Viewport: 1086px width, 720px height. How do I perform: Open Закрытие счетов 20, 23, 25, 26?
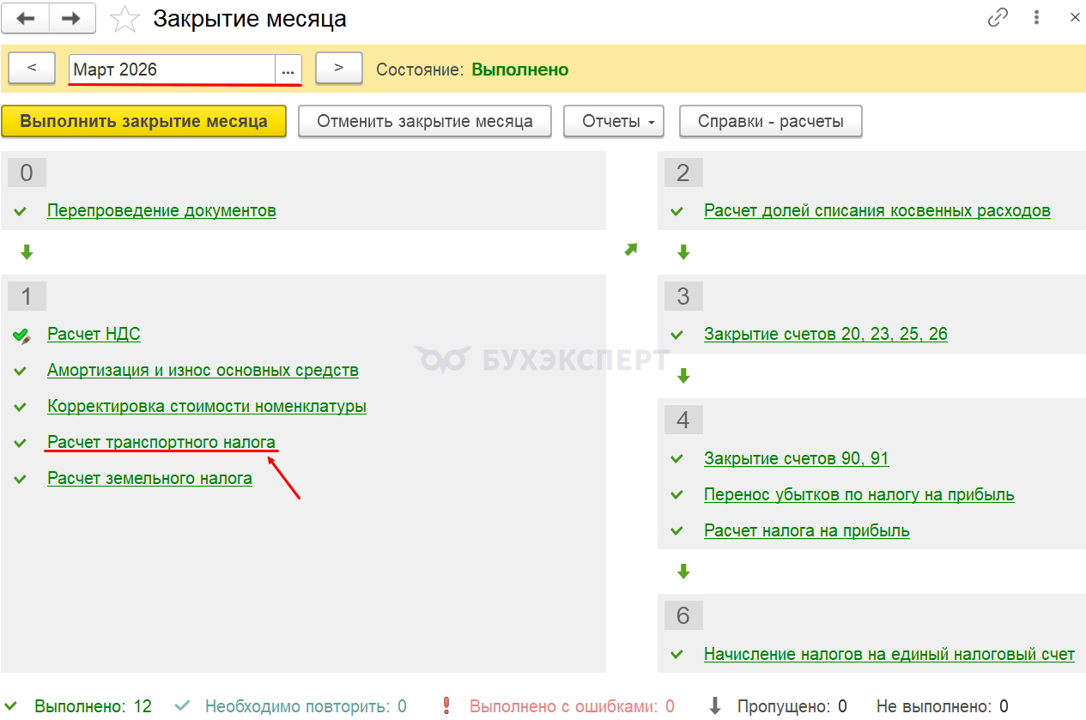(826, 335)
